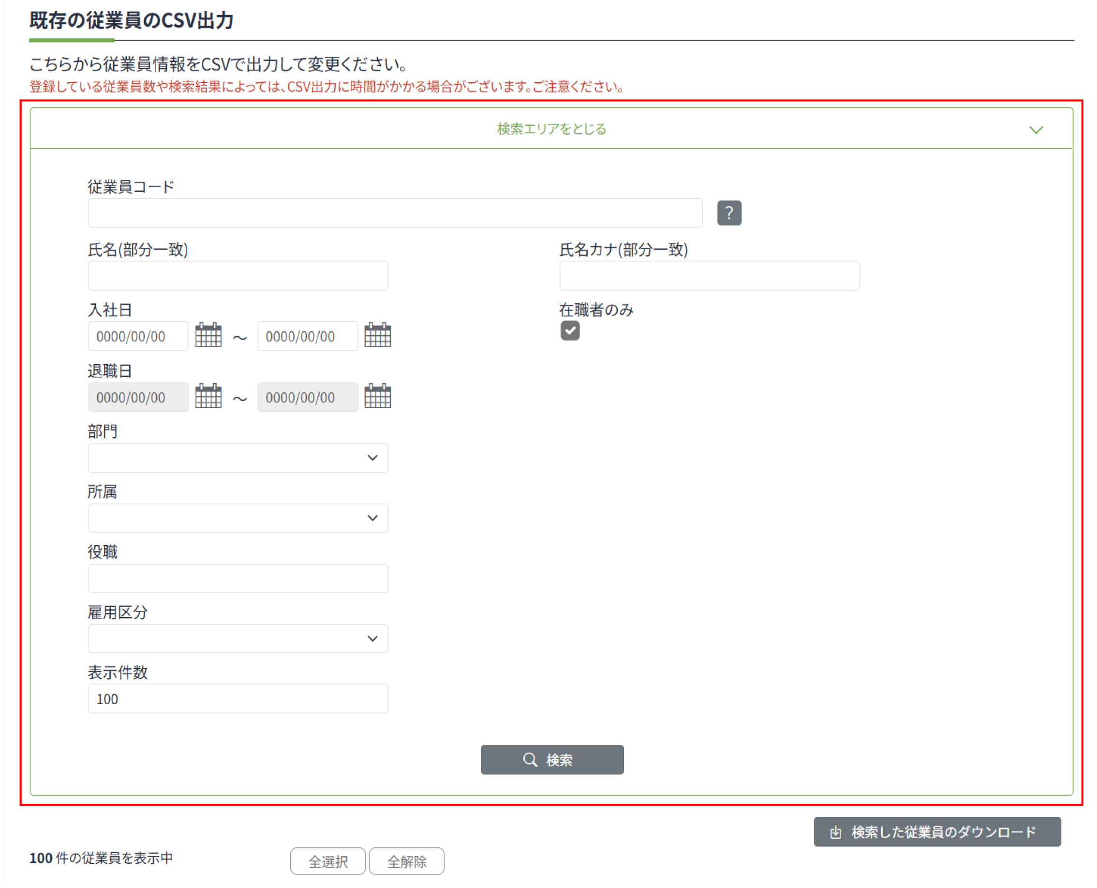Collapse search area with the chevron icon
Viewport: 1097px width, 888px height.
1036,130
